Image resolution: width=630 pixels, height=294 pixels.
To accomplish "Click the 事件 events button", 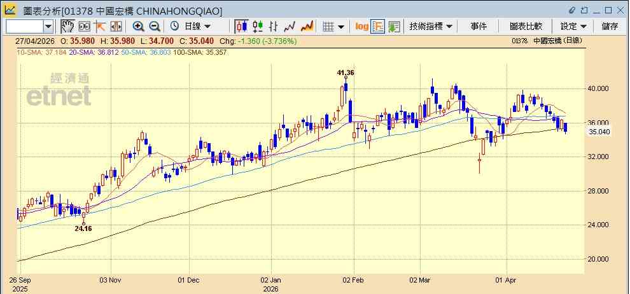I will (478, 27).
